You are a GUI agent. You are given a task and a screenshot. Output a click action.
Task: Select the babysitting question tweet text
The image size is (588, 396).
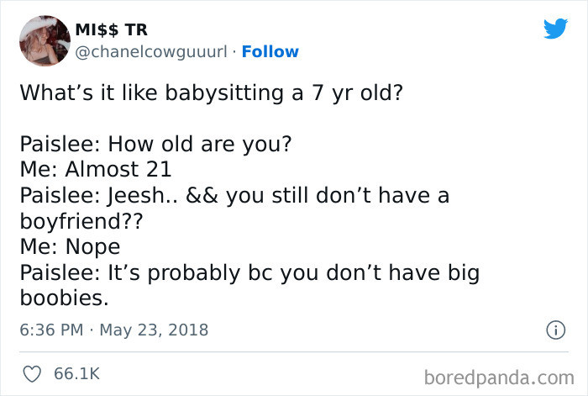click(211, 92)
